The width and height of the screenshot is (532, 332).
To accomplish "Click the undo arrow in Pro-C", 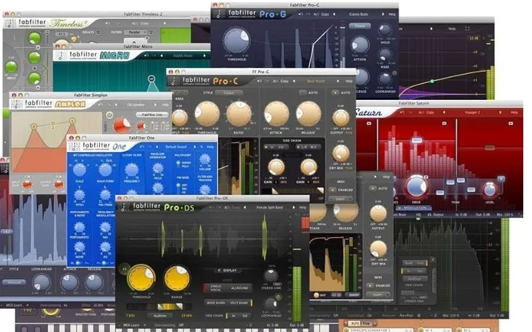I will [x=259, y=81].
